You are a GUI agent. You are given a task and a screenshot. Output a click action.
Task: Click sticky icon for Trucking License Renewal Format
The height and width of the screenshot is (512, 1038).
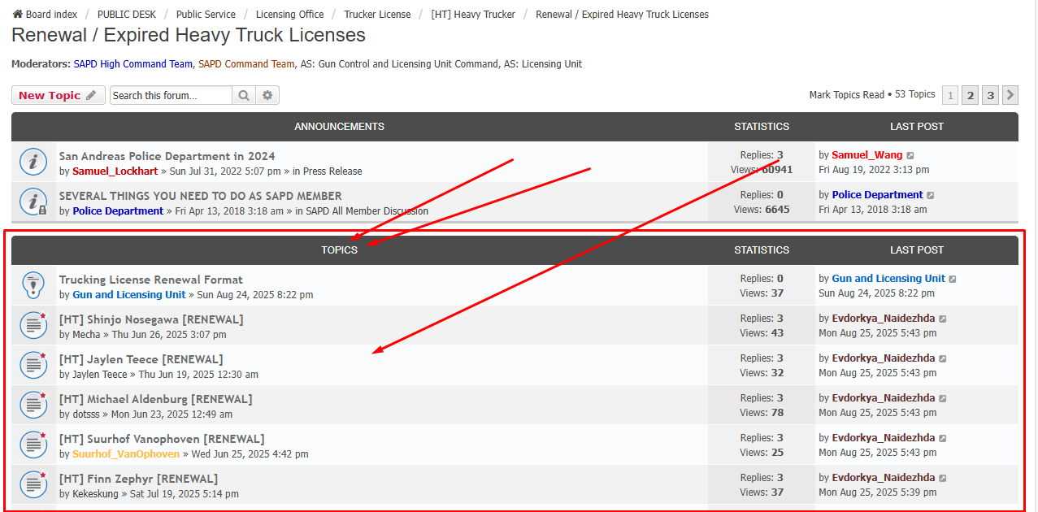point(33,285)
